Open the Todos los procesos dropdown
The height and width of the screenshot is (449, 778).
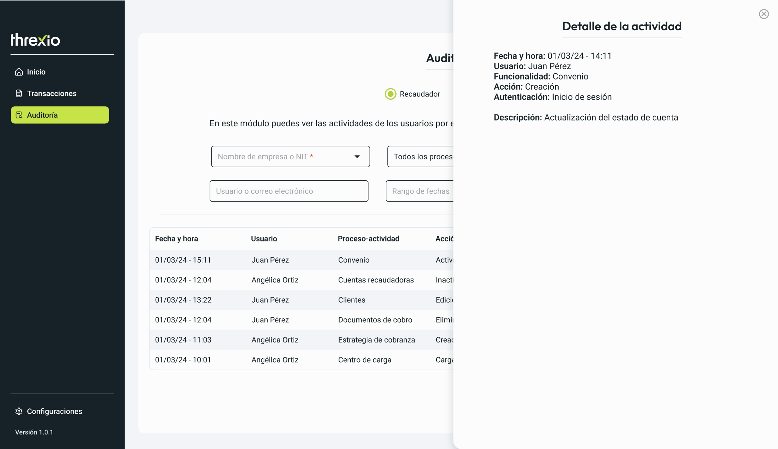tap(420, 157)
